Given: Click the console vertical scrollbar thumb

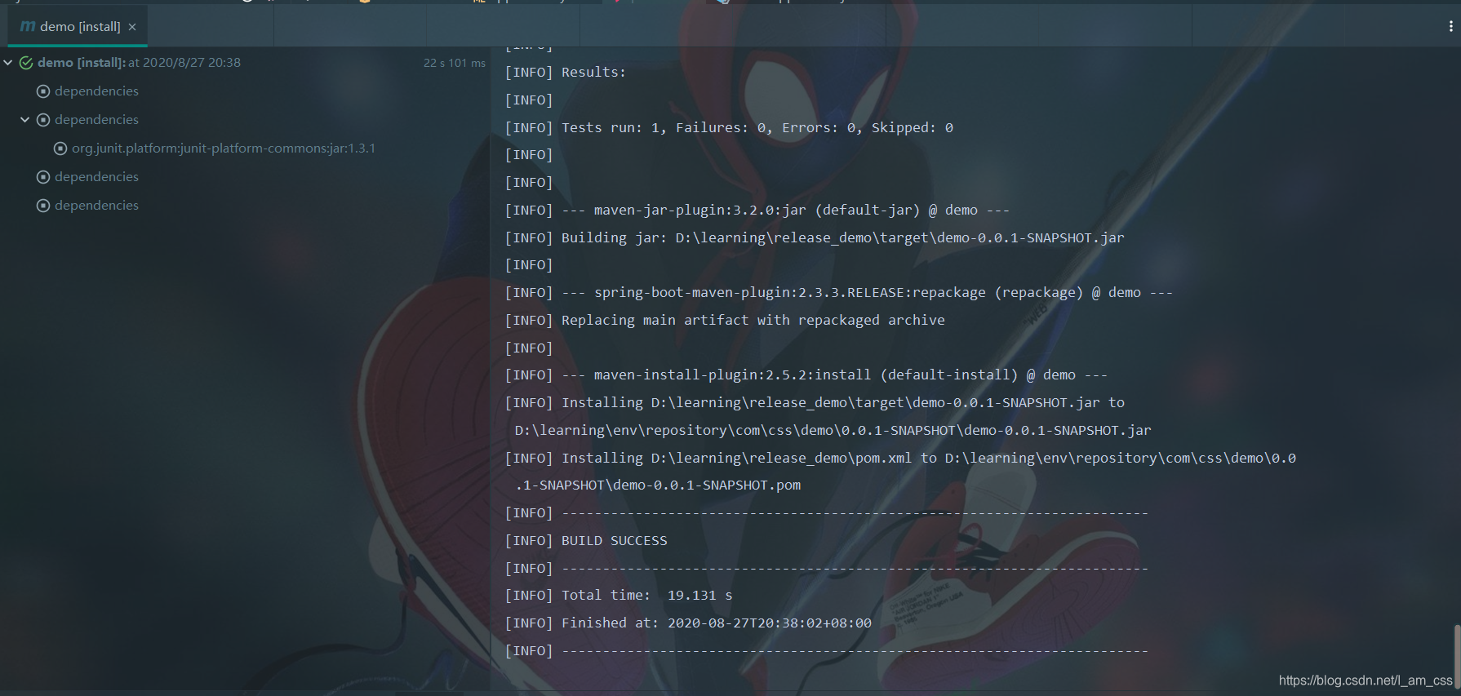Looking at the screenshot, I should pyautogui.click(x=1456, y=658).
